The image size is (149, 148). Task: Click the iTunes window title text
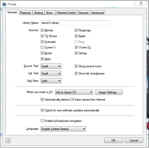(12, 4)
